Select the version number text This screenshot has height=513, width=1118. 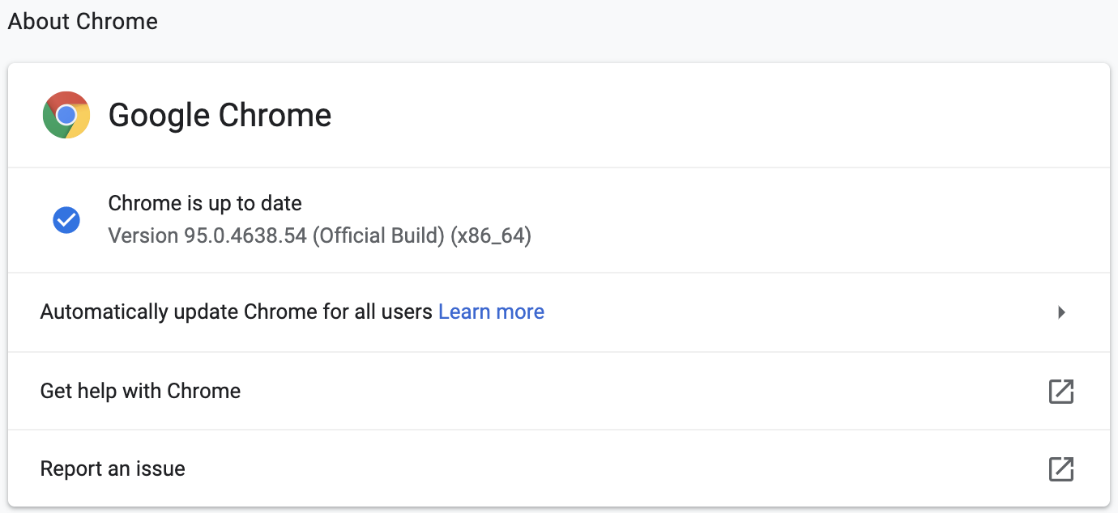coord(319,235)
